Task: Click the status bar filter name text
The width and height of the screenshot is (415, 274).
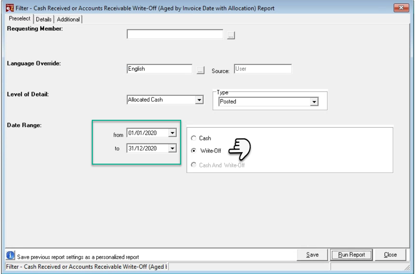Action: (x=87, y=267)
